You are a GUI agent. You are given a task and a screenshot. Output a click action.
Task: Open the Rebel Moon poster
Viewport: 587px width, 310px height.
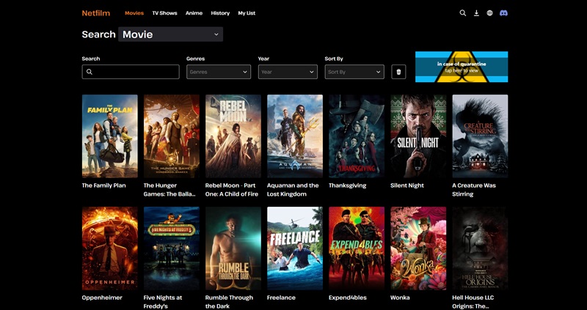point(233,136)
